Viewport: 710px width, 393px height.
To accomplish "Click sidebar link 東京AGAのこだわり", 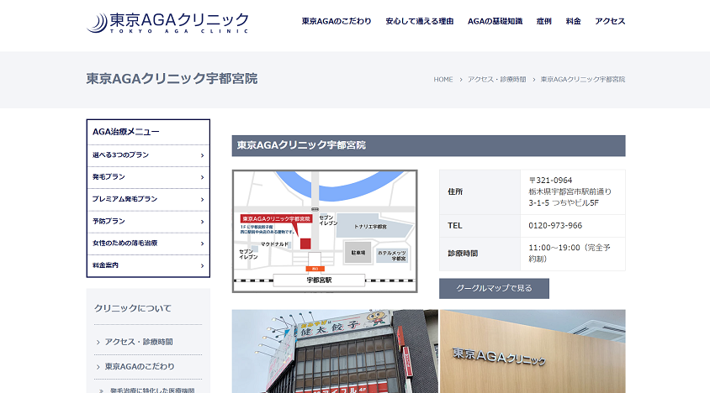I will pos(140,366).
